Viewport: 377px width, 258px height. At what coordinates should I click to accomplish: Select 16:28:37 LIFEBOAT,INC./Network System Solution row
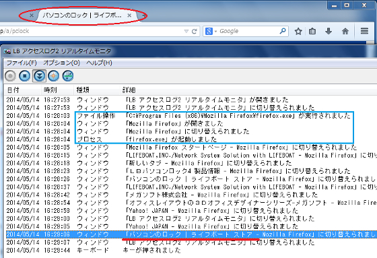pos(191,187)
